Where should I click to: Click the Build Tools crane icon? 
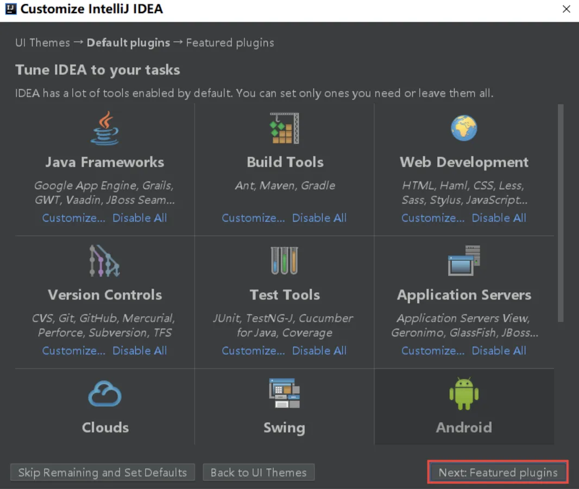point(284,128)
